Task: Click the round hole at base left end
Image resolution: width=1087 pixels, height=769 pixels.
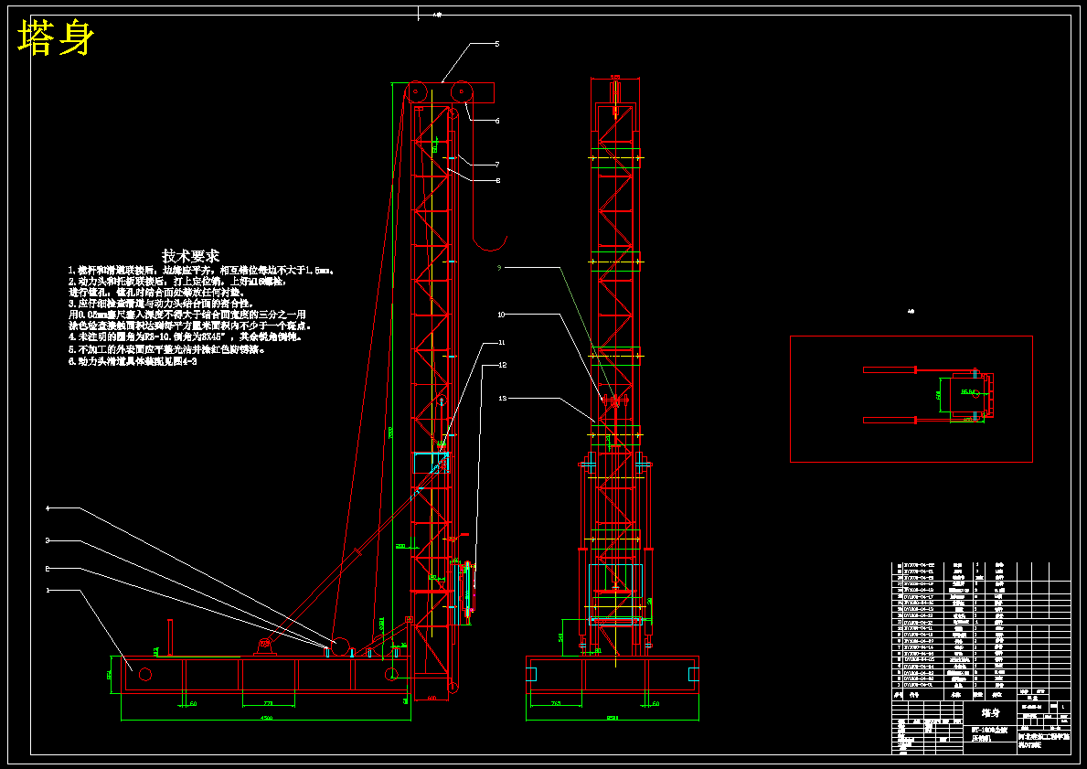Action: point(144,674)
